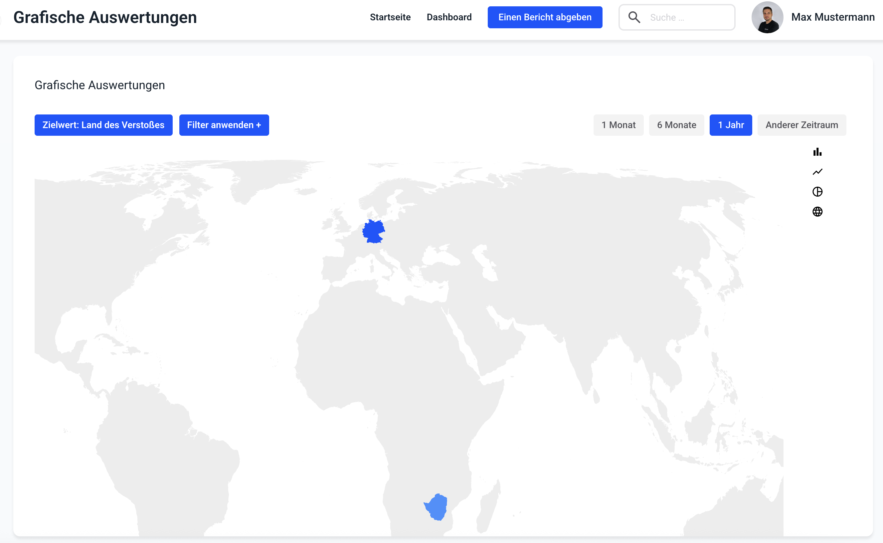Go to the Startseite page
Screen dimensions: 883x543
pyautogui.click(x=390, y=17)
